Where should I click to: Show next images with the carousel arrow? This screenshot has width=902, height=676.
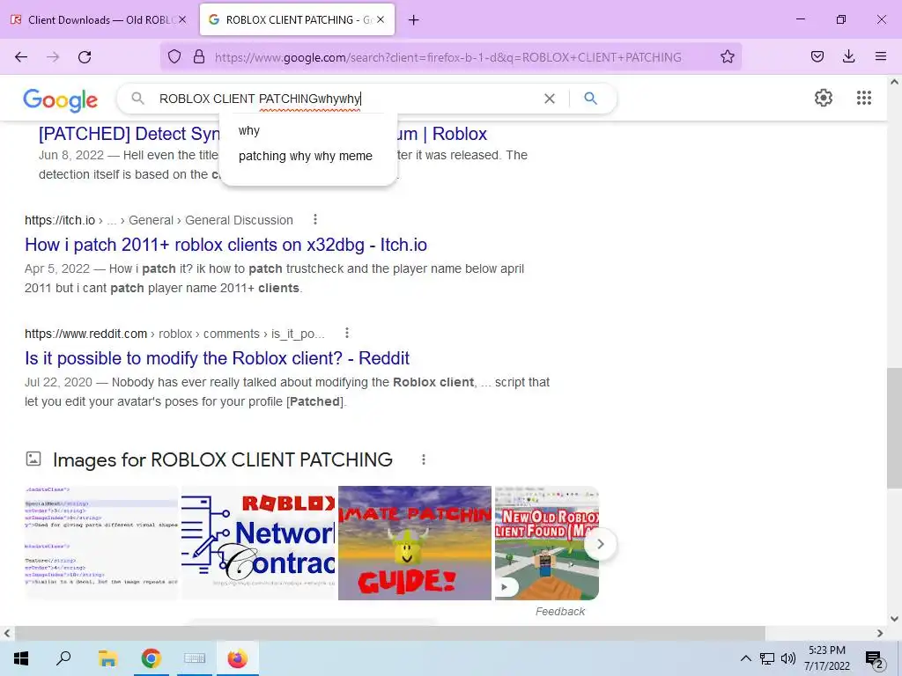(x=601, y=544)
